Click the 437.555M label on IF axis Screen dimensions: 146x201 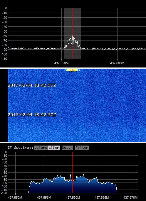tap(44, 197)
